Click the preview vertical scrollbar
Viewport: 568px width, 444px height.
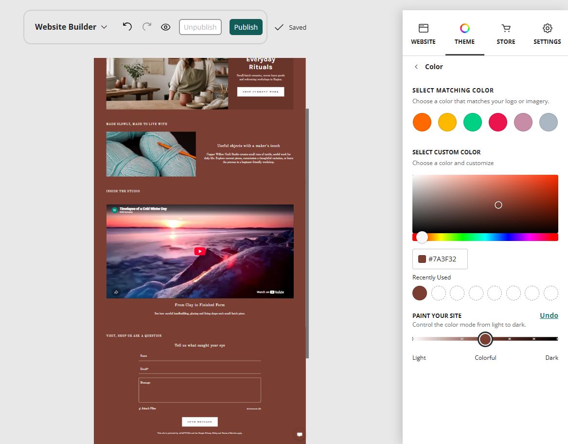(x=307, y=233)
